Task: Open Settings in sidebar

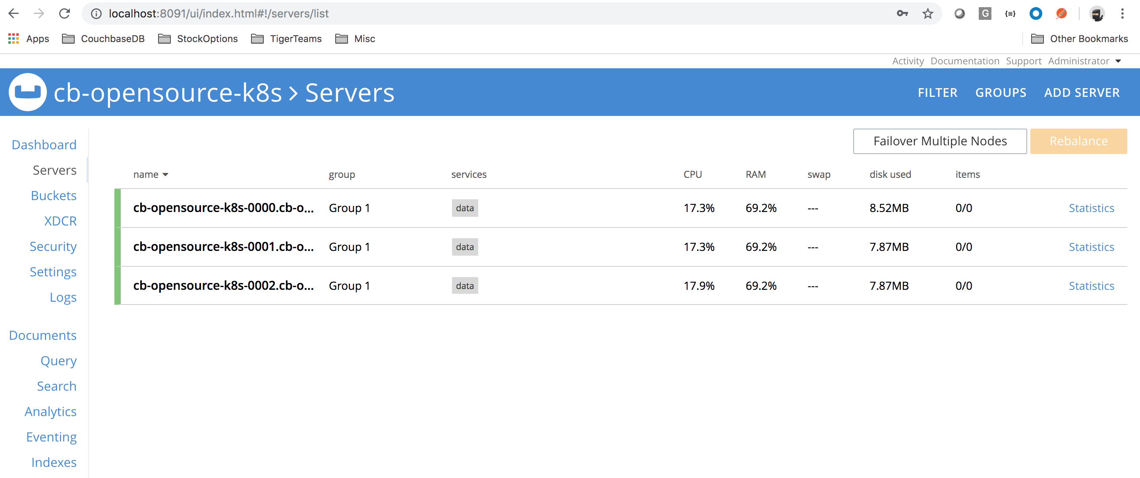Action: tap(53, 272)
